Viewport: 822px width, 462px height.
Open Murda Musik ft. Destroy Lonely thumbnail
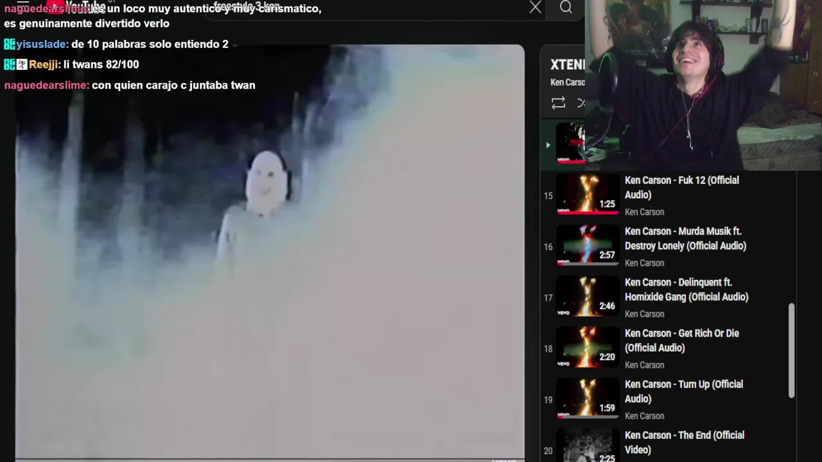pyautogui.click(x=586, y=245)
